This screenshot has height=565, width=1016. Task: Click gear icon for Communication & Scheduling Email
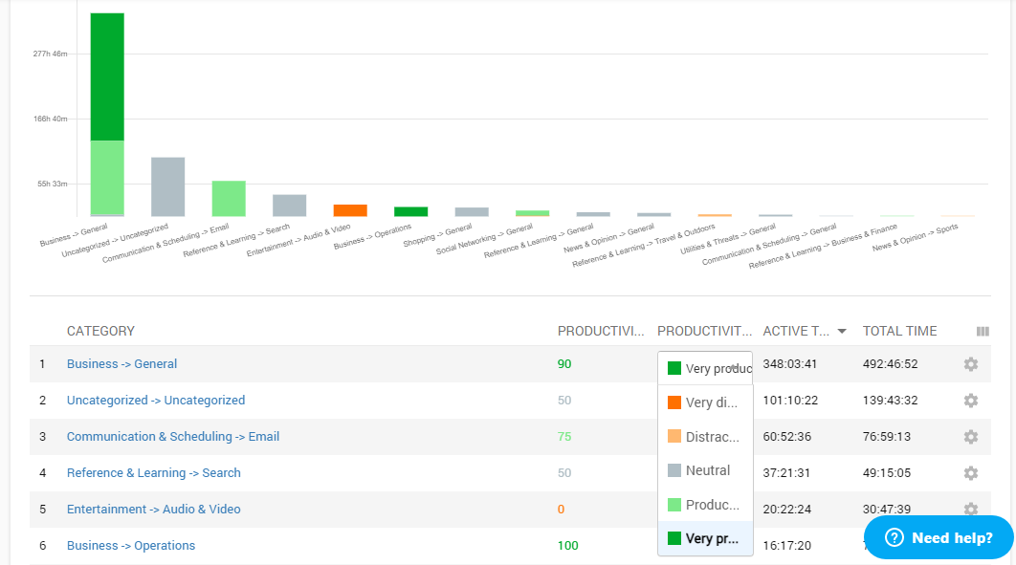pyautogui.click(x=970, y=437)
